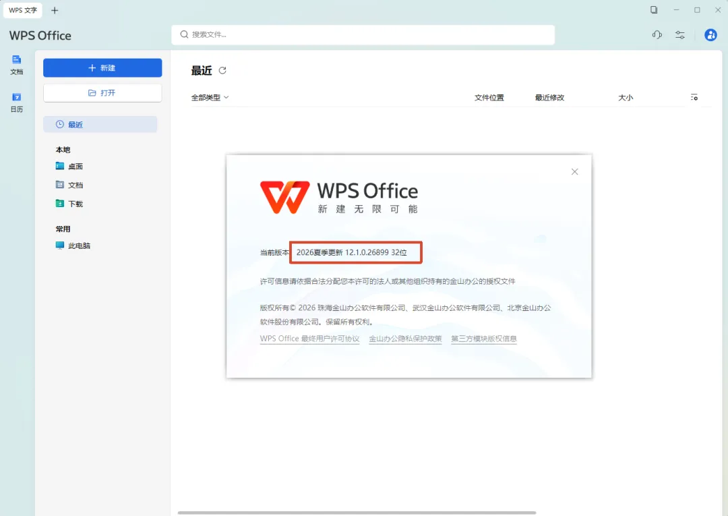Sort by 最近修改 column header
The width and height of the screenshot is (728, 516).
coord(550,98)
